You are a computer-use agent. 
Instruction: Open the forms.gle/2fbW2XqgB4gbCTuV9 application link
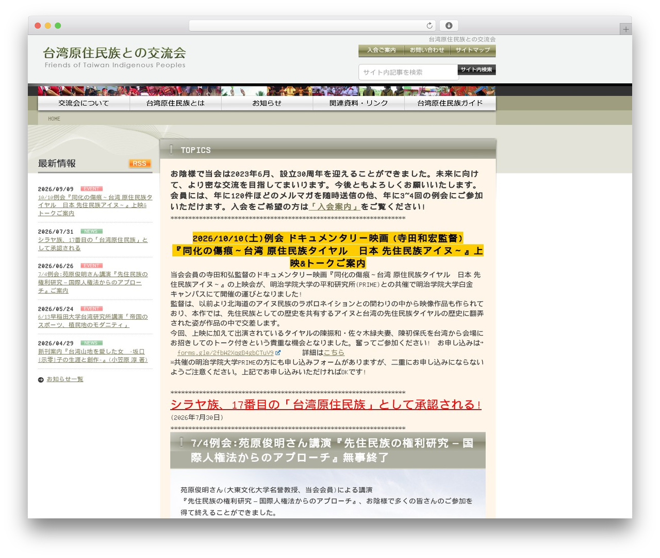point(225,353)
